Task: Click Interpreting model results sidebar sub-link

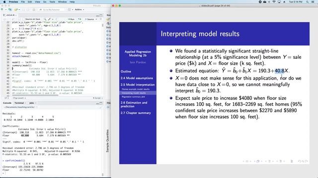Action: tap(134, 93)
